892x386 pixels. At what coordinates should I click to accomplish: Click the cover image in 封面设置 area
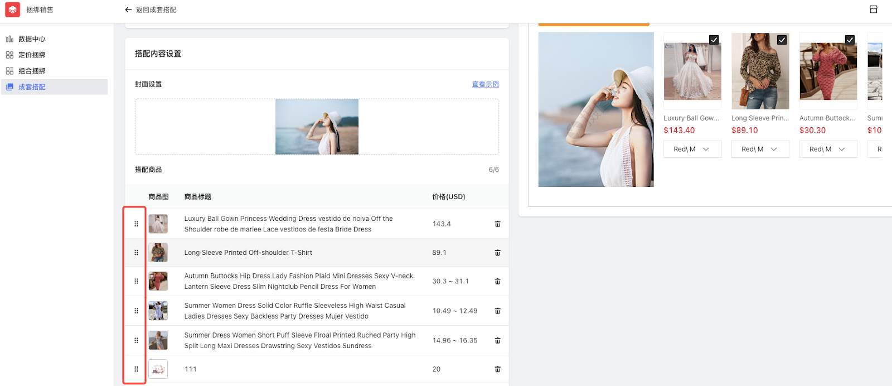(317, 127)
